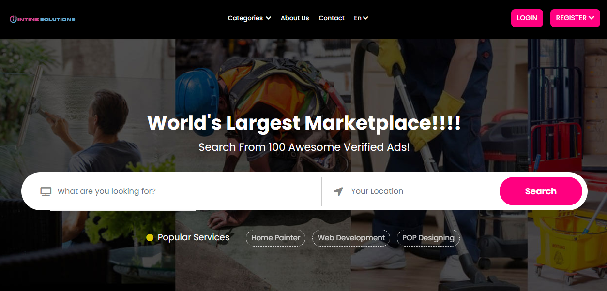Choose the Web Development service tag
This screenshot has height=291, width=607.
tap(351, 238)
